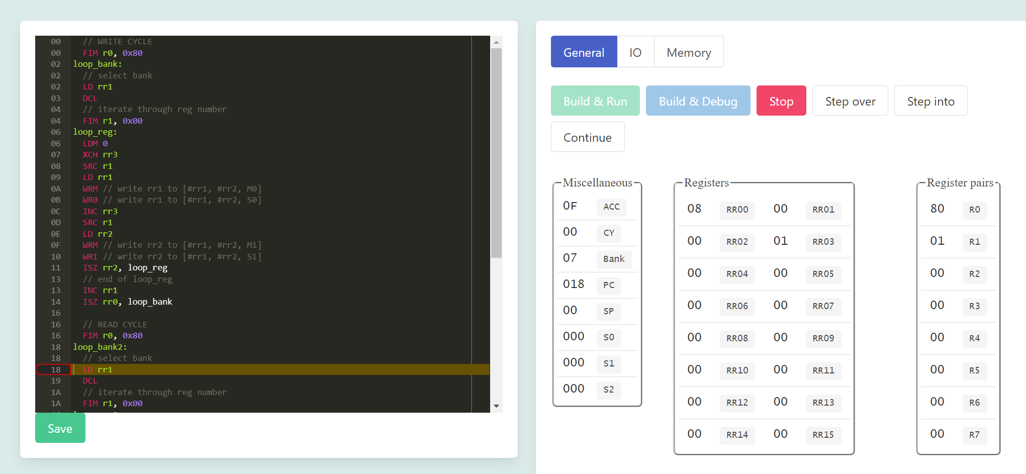Click the editor scrollbar up arrow
Viewport: 1026px width, 474px height.
tap(497, 42)
